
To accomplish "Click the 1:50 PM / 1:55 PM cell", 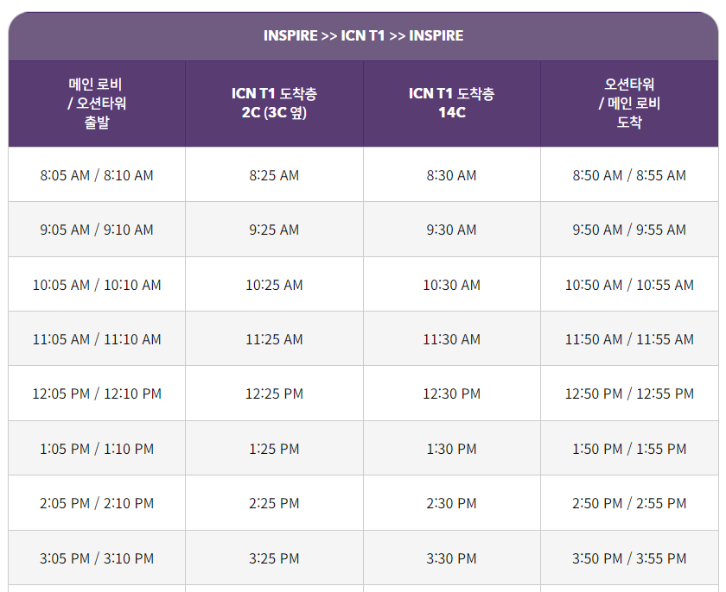I will click(629, 448).
